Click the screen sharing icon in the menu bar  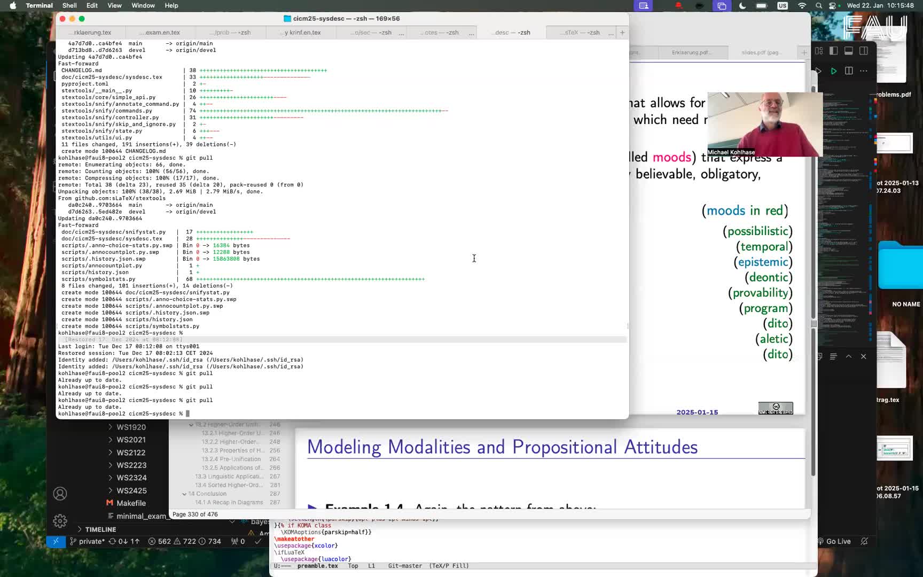pos(643,6)
